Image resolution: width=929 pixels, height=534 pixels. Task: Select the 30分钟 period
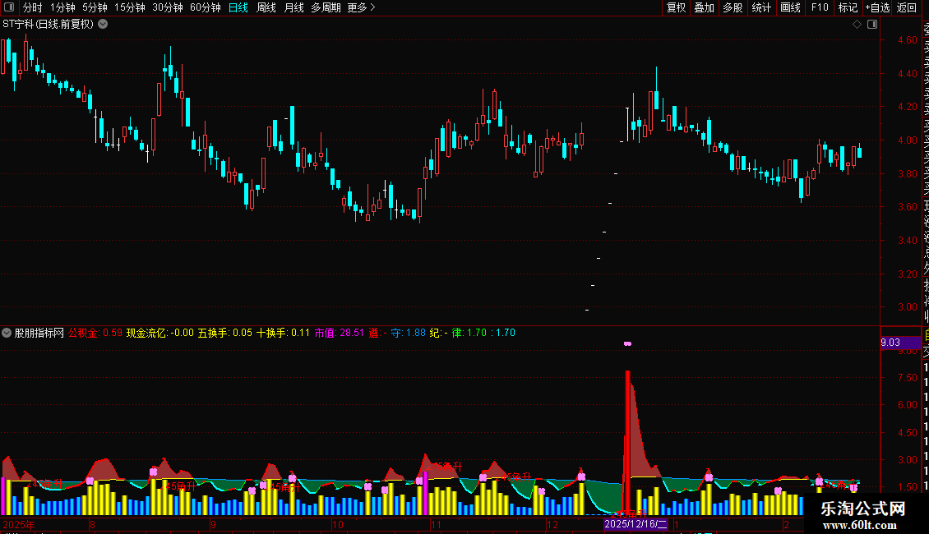pos(168,7)
